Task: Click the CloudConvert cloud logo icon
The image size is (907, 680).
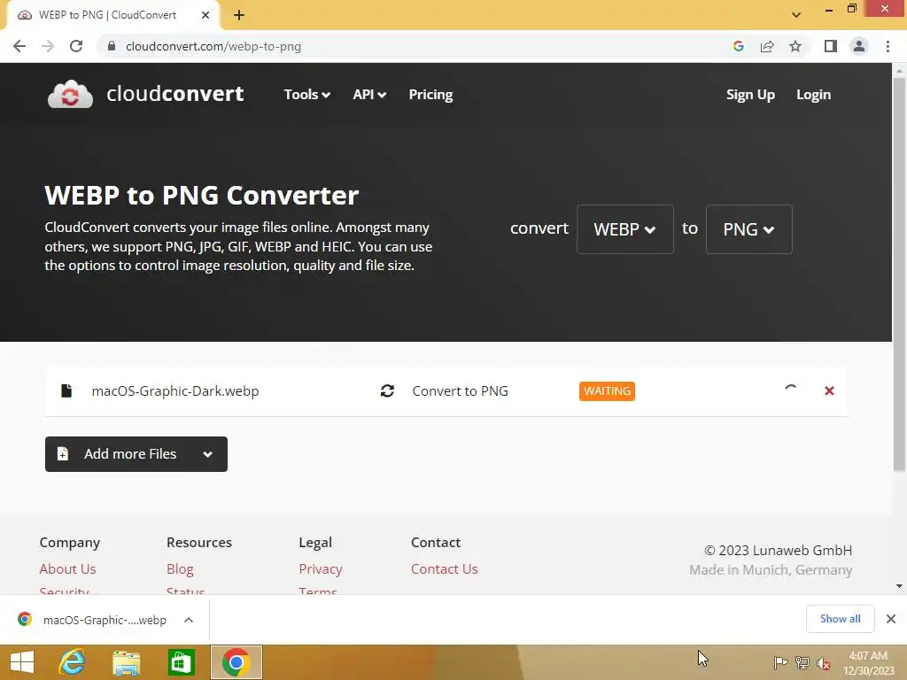Action: click(x=70, y=94)
